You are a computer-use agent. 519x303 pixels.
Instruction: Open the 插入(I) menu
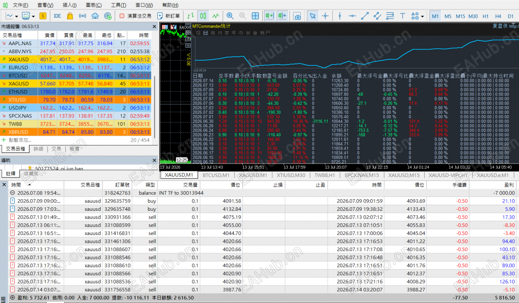[70, 5]
